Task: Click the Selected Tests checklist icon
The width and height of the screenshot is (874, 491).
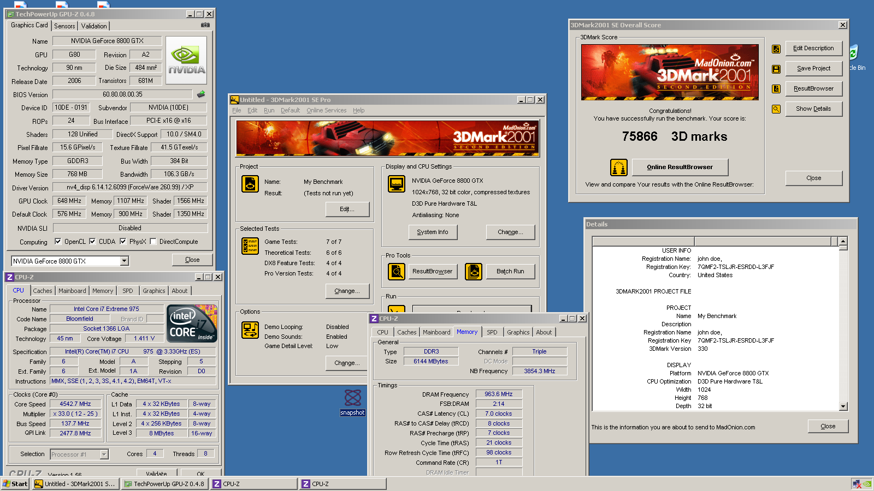Action: pos(250,246)
